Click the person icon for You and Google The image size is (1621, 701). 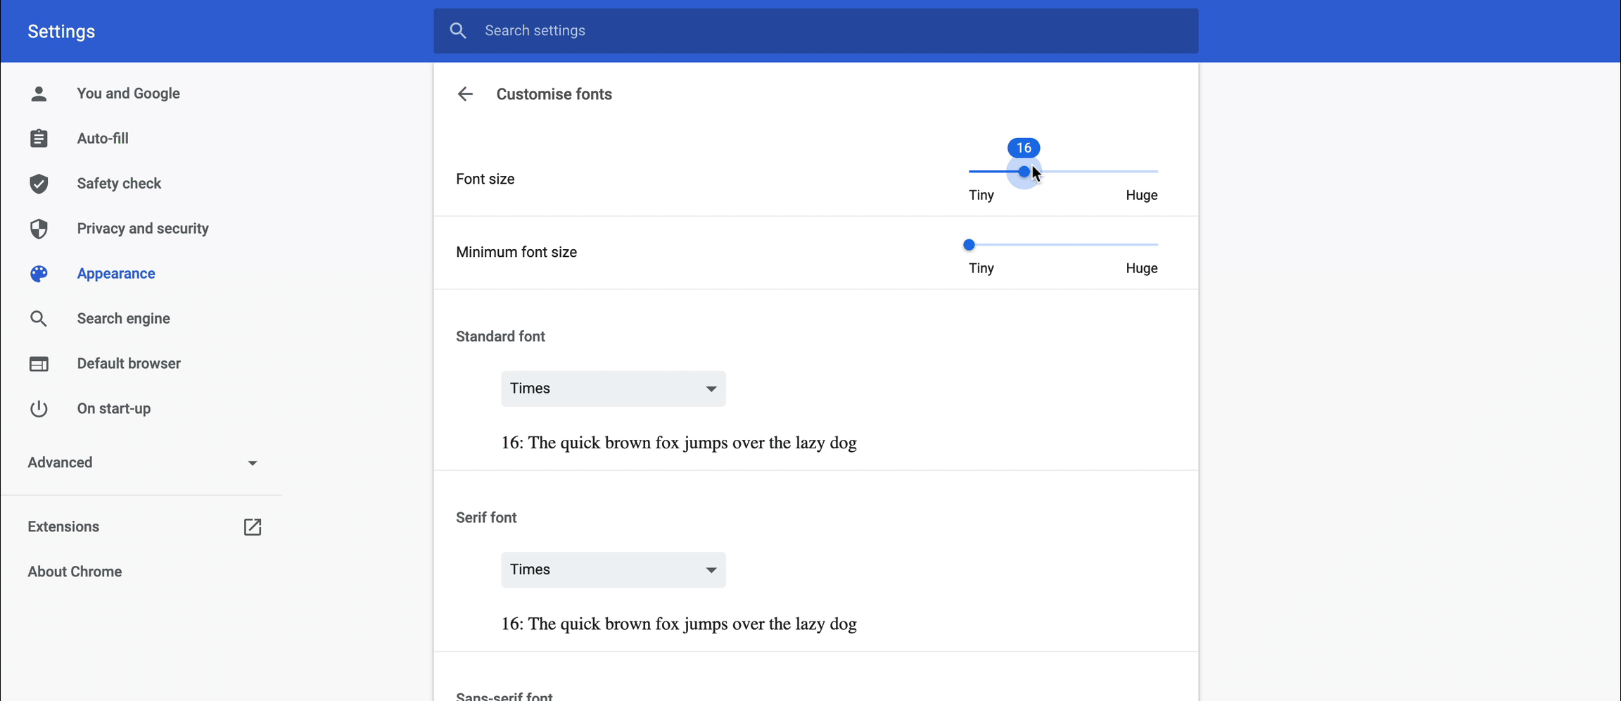coord(39,94)
